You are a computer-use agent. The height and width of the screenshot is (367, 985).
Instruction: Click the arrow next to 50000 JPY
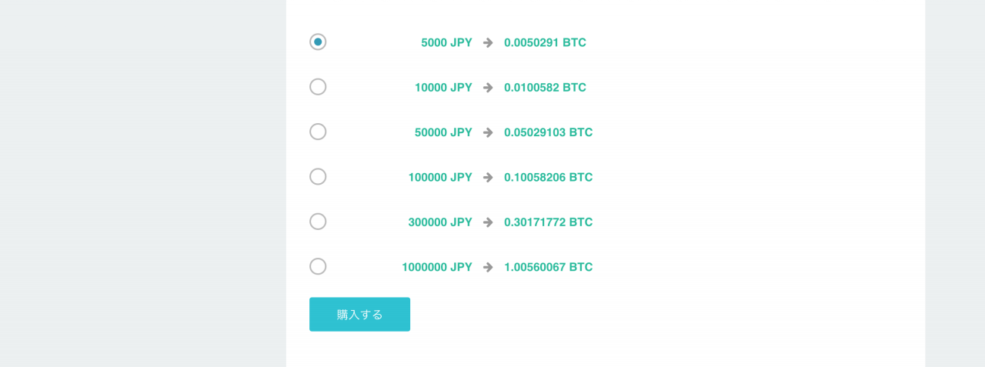[488, 132]
